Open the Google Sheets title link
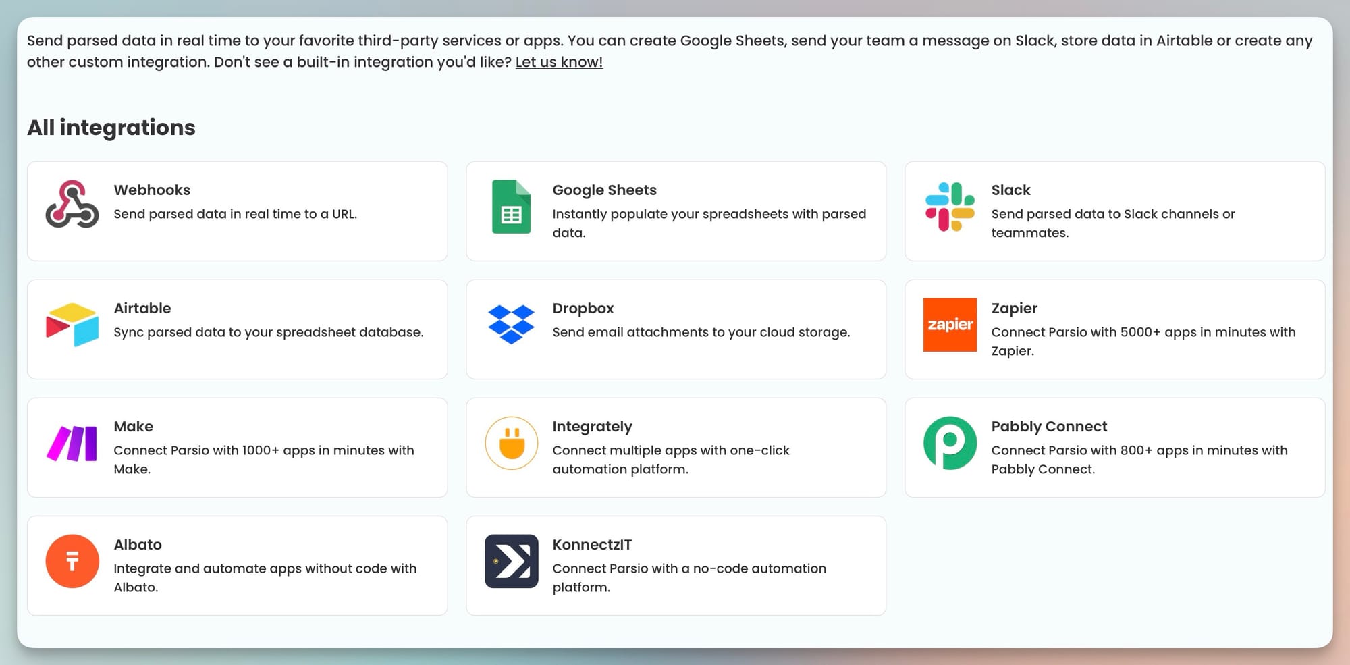This screenshot has width=1350, height=665. pos(604,190)
